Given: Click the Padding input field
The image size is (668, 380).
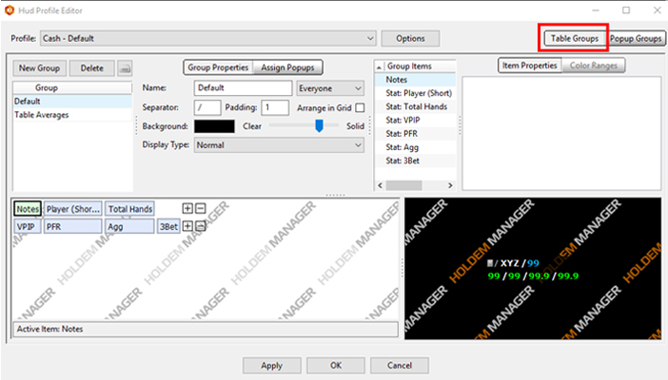Looking at the screenshot, I should 275,107.
